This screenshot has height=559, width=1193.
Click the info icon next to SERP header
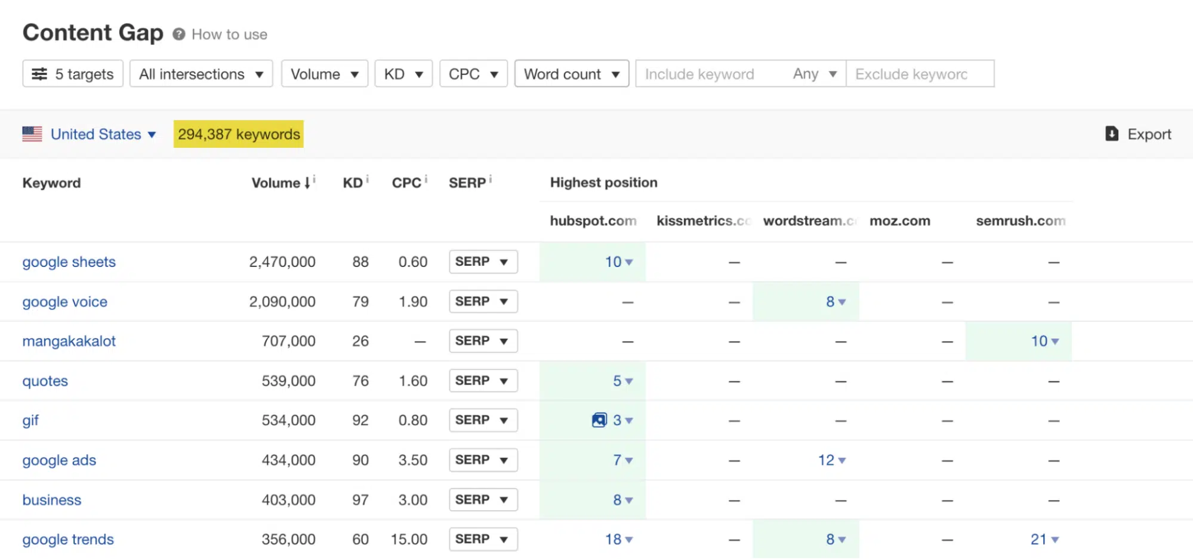point(491,178)
